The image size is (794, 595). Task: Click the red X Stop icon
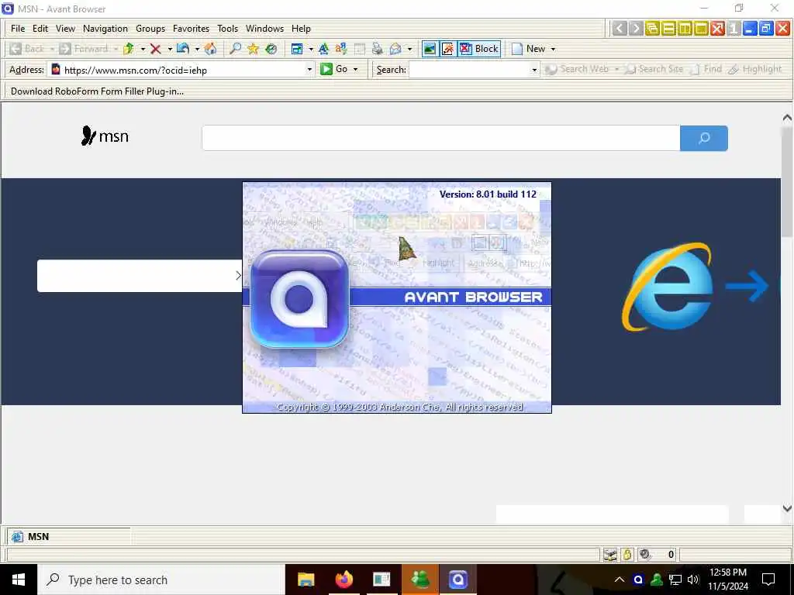pos(155,49)
